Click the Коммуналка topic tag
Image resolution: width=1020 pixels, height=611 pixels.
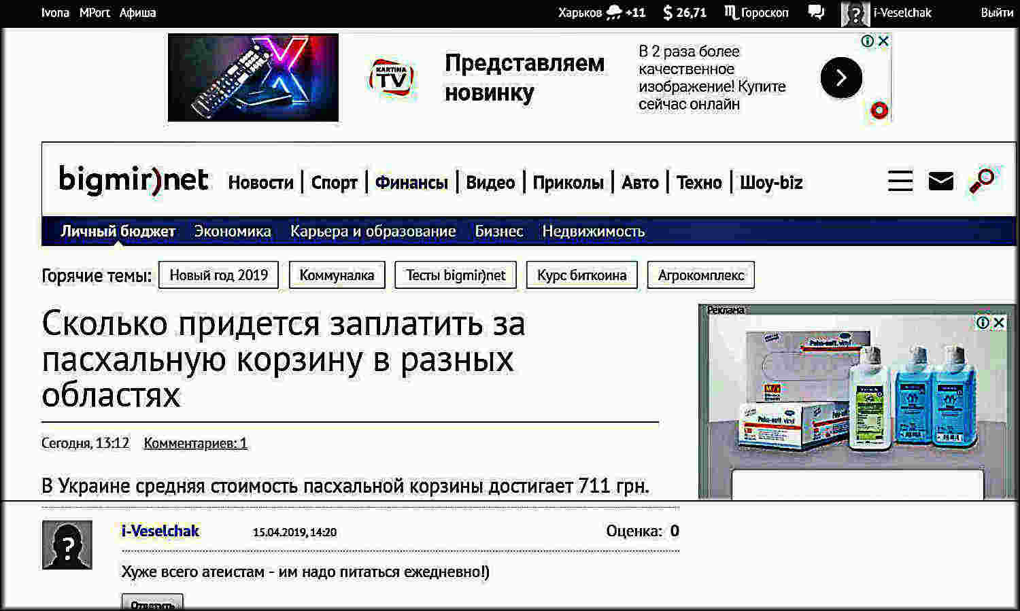tap(337, 275)
